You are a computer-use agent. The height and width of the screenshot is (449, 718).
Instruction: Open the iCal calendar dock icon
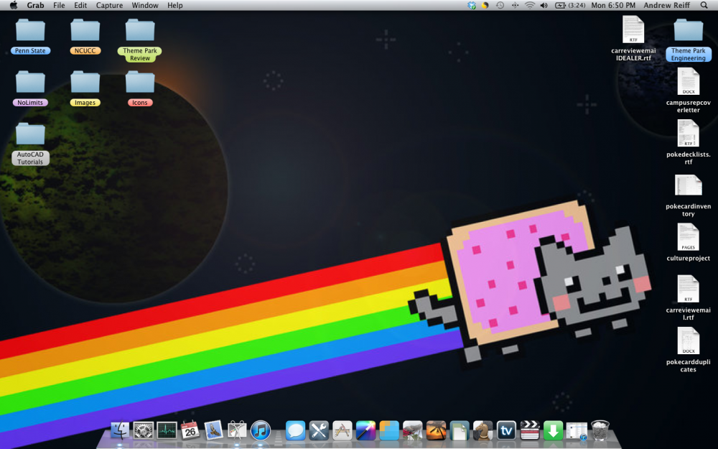[190, 430]
